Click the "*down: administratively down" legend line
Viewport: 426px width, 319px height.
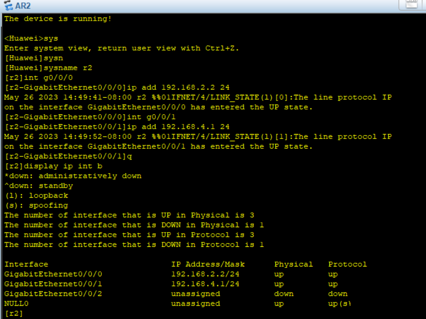tap(73, 176)
